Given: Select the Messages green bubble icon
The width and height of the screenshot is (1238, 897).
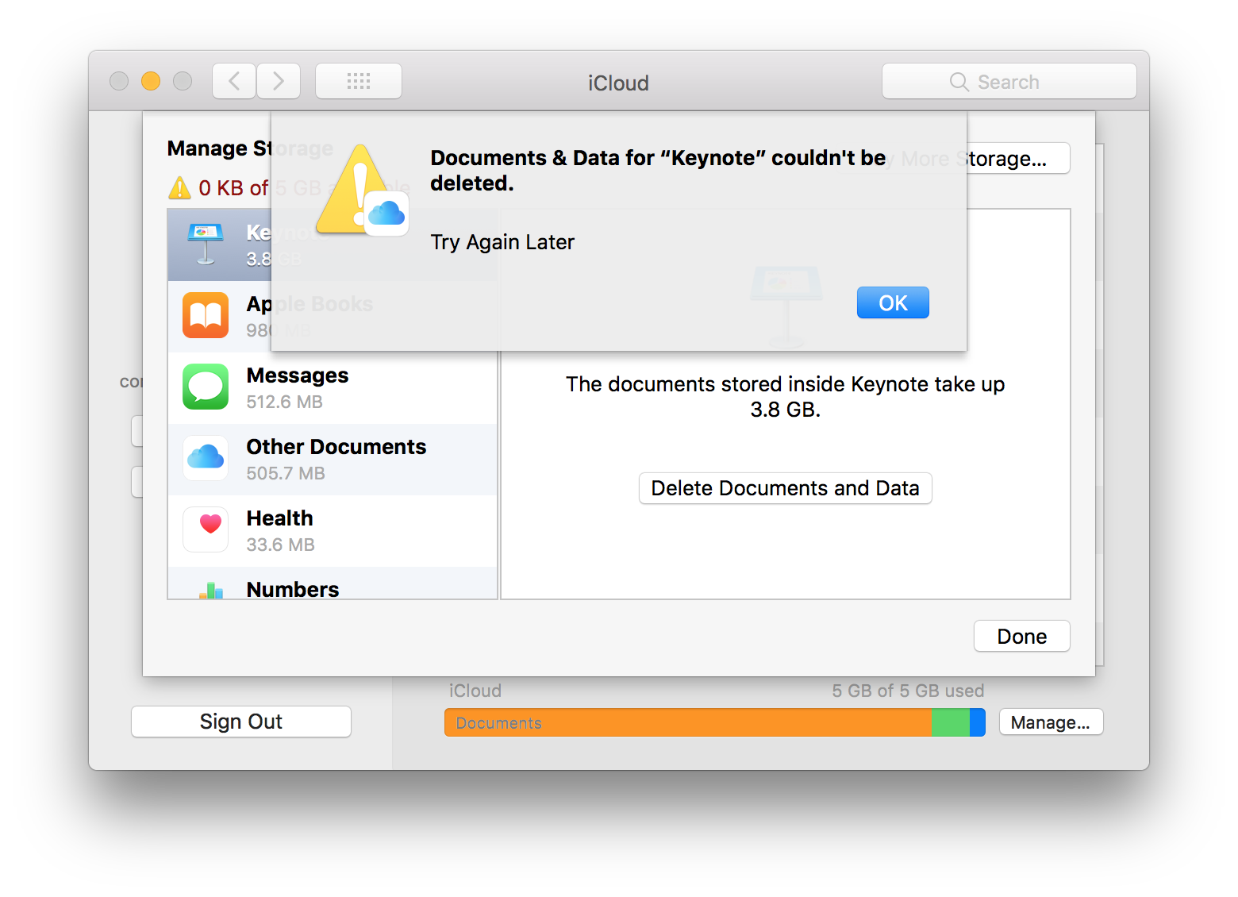Looking at the screenshot, I should point(206,387).
